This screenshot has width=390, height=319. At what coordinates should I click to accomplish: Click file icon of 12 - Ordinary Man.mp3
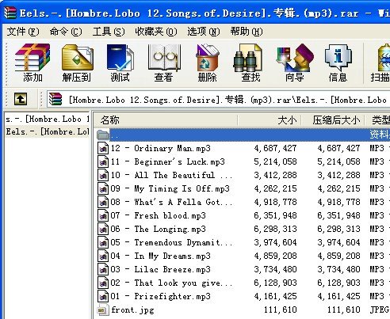tap(103, 148)
